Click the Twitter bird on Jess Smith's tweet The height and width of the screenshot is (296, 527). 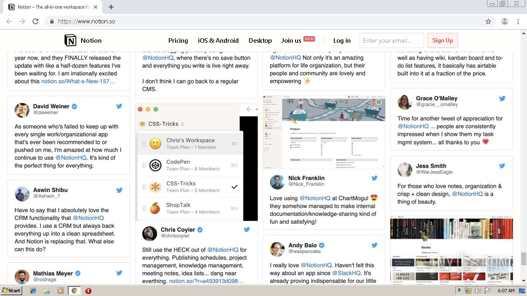pyautogui.click(x=502, y=166)
